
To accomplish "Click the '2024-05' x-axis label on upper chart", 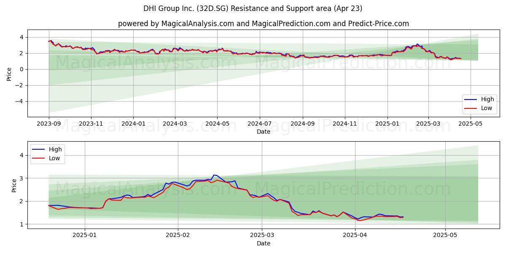I will (217, 124).
